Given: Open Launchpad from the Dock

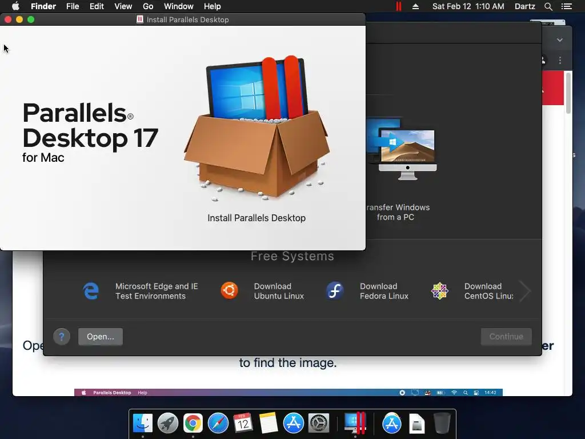Looking at the screenshot, I should pos(168,423).
